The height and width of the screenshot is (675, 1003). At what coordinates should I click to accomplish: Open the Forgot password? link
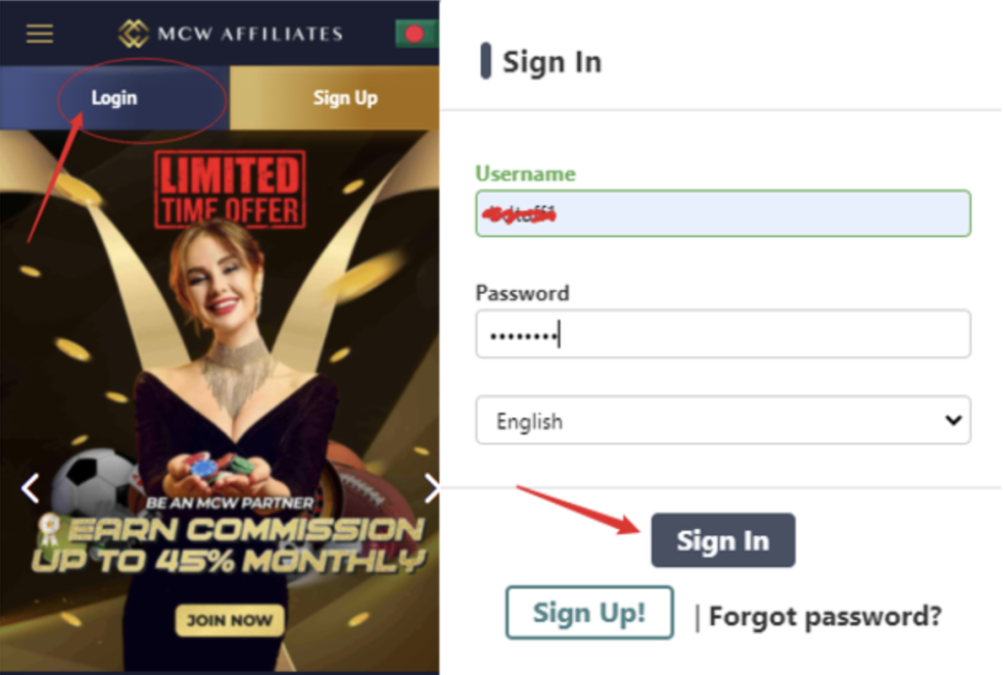[x=825, y=616]
